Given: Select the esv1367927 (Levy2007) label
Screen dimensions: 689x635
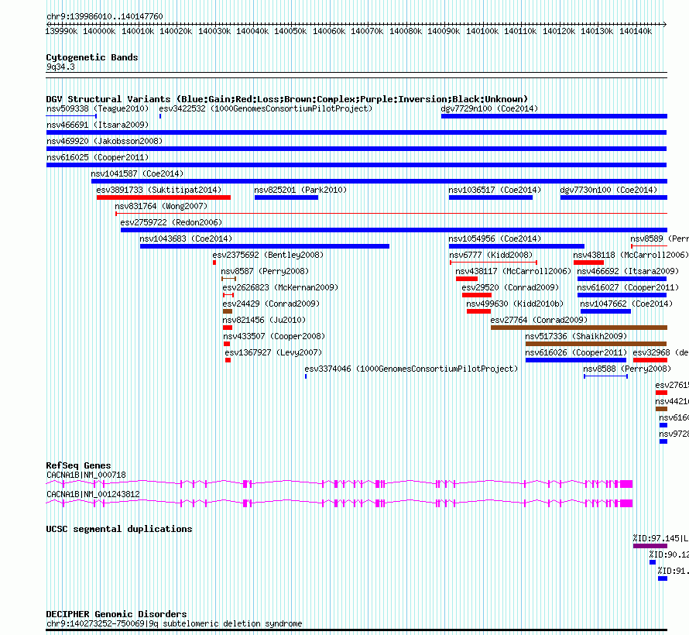Looking at the screenshot, I should pos(273,352).
